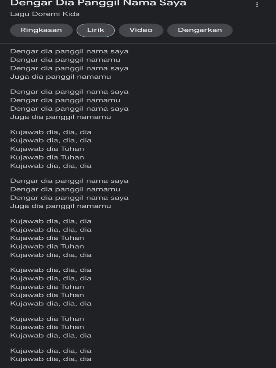Click first line of the three-line 'Kujawab dia Tuhan' stanza
The width and height of the screenshot is (276, 368).
[x=47, y=319]
